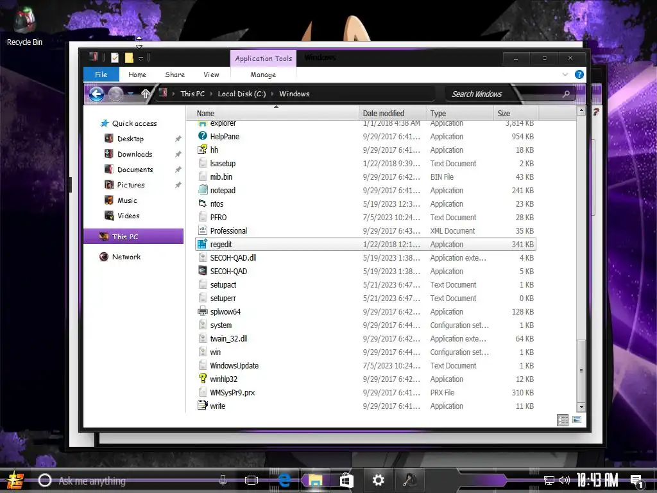Expand path after Local Disk breadcrumb
The height and width of the screenshot is (493, 657).
point(272,94)
